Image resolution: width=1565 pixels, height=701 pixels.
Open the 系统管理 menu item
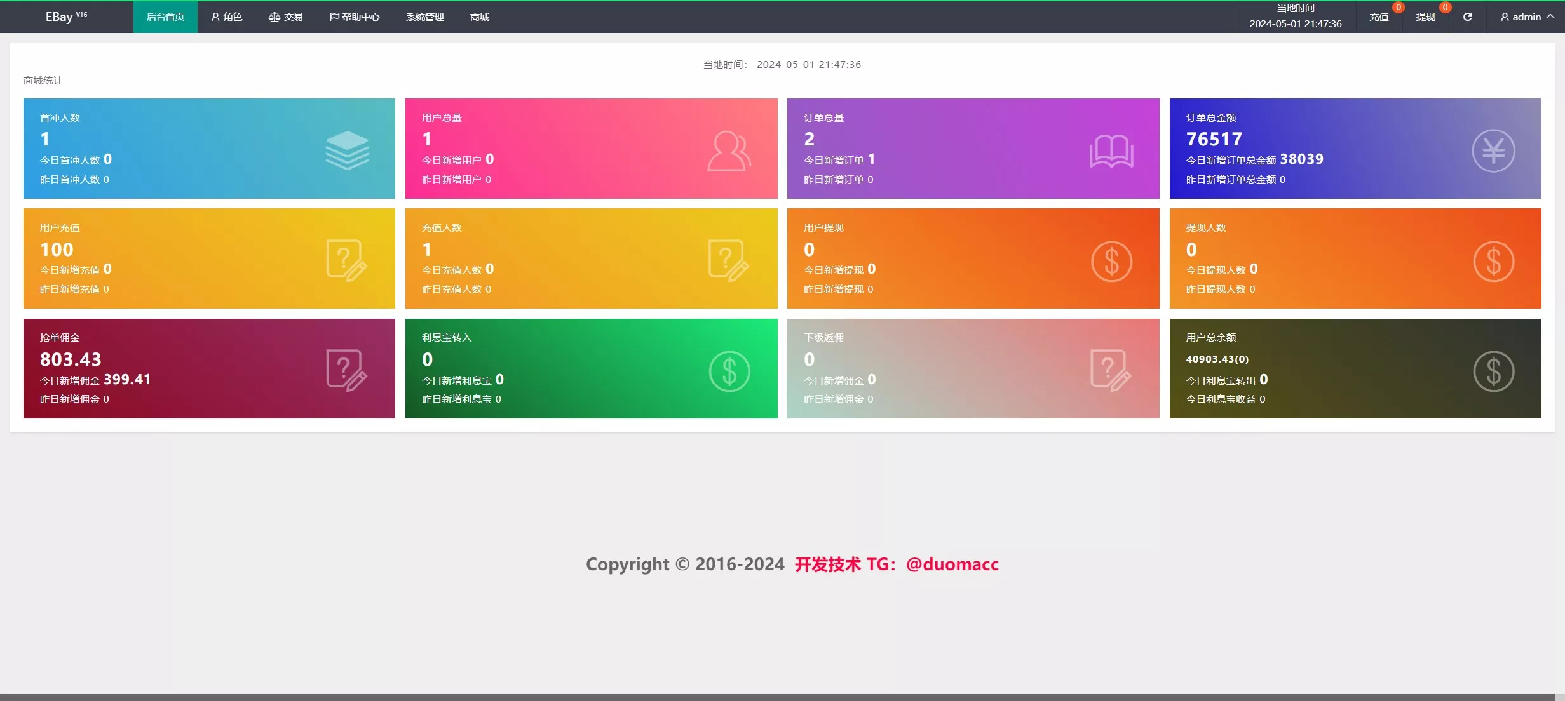(x=424, y=17)
